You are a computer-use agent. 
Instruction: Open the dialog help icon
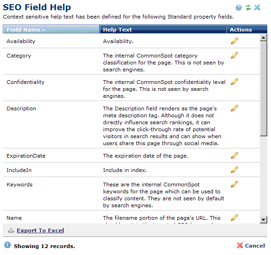239,7
